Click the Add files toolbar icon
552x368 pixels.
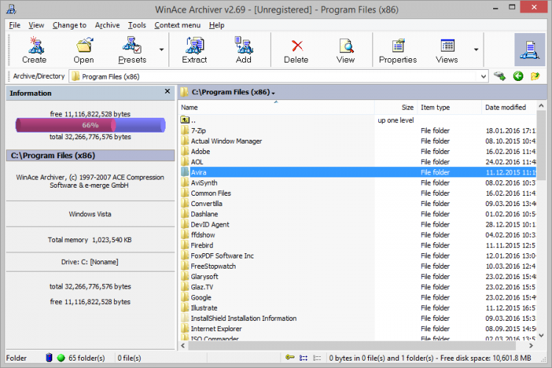coord(244,49)
